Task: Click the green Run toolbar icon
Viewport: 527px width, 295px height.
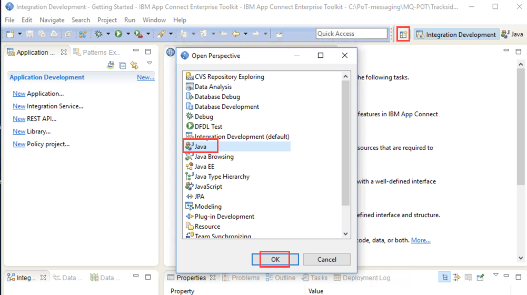Action: point(118,34)
